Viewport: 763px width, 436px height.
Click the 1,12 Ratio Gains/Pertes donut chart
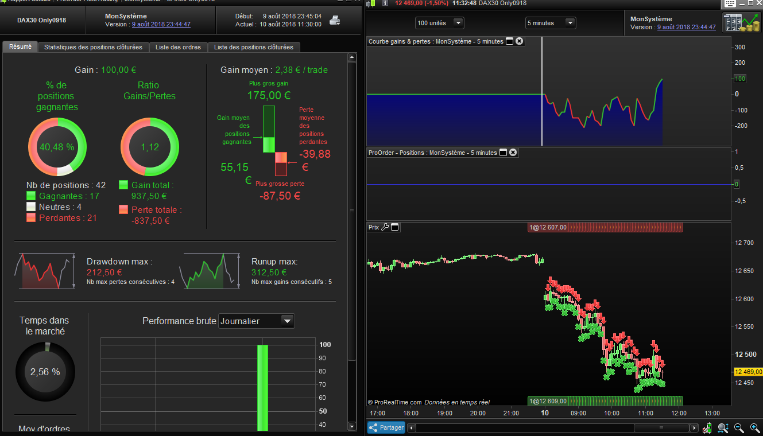(149, 146)
